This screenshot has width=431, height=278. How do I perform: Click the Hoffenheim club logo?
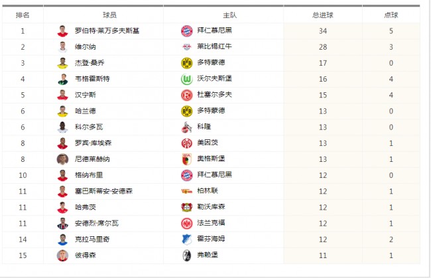(x=186, y=239)
